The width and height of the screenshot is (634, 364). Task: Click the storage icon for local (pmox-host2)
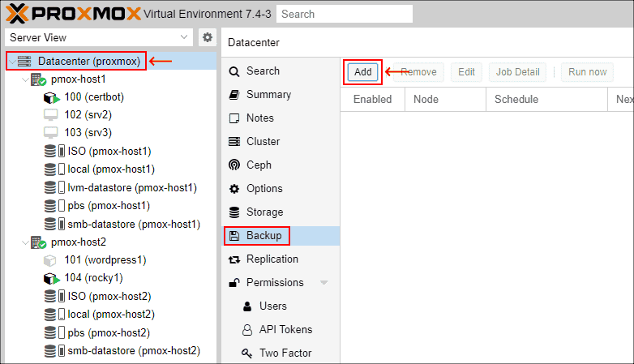[x=54, y=315]
